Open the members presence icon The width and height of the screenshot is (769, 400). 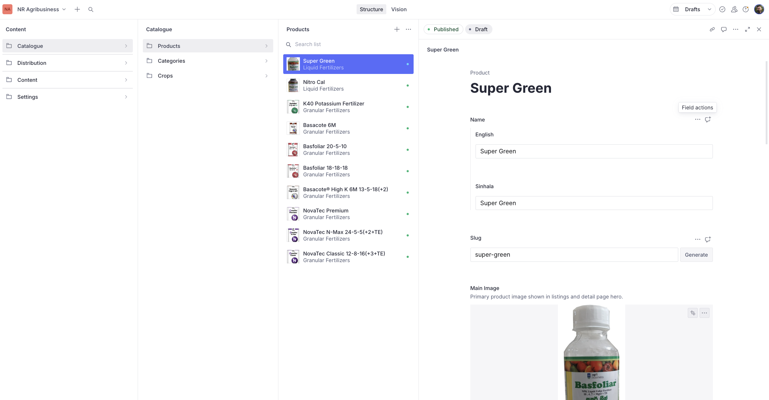point(734,9)
